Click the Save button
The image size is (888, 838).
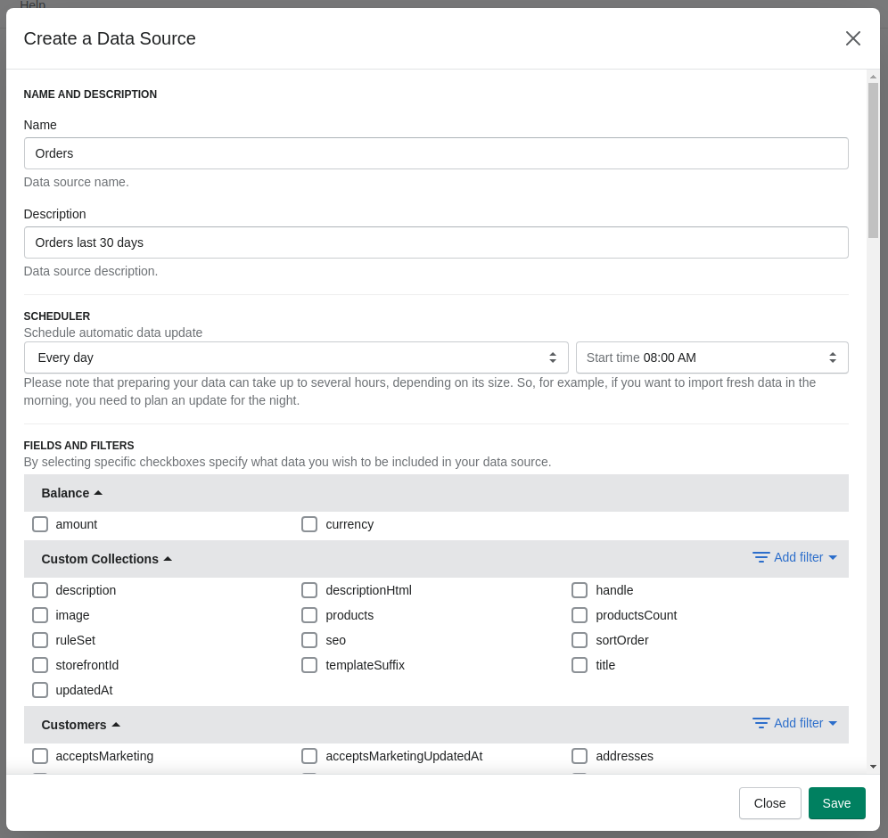[x=836, y=803]
